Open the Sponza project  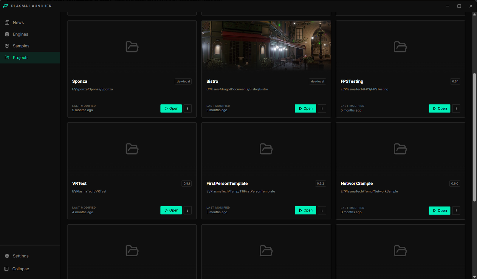[x=171, y=109]
